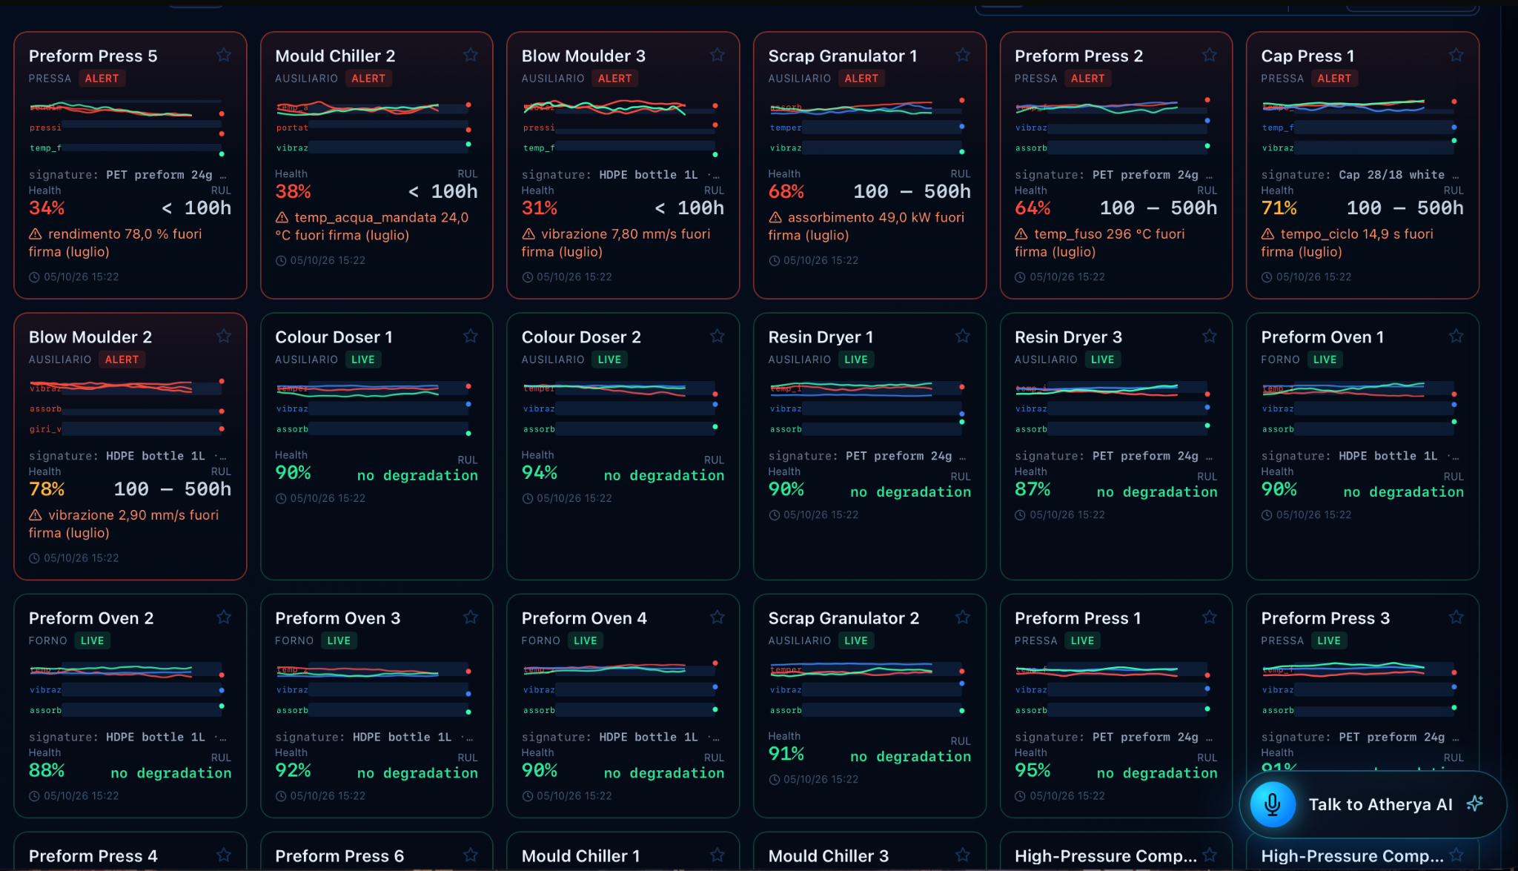Star the Preform Oven 4 card
1518x871 pixels.
717,617
